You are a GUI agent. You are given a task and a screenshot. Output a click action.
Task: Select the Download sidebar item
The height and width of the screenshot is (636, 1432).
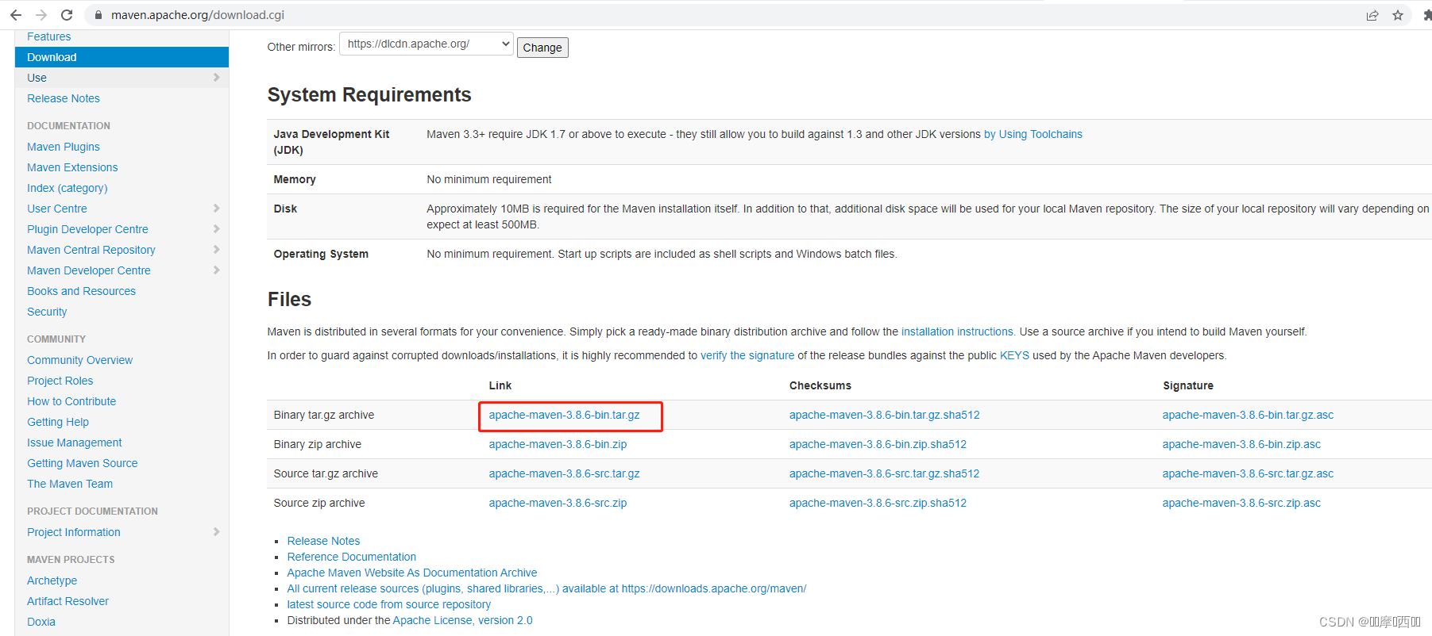click(122, 57)
